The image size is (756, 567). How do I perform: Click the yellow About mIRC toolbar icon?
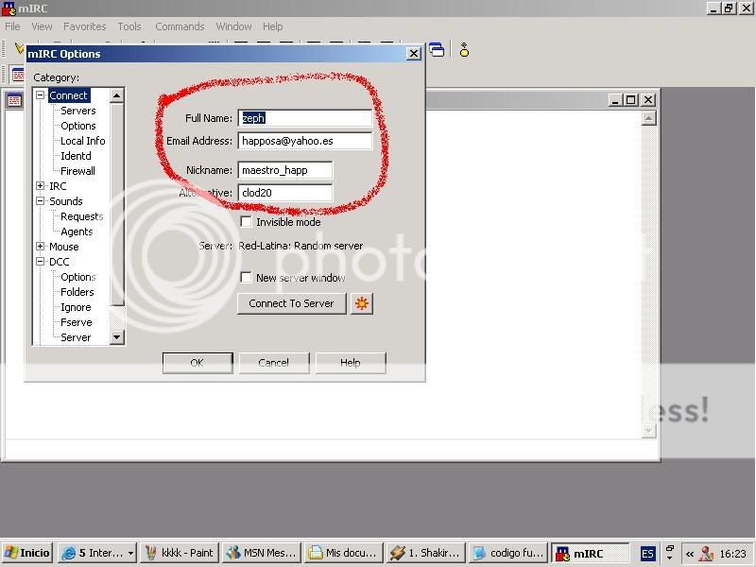pyautogui.click(x=464, y=50)
